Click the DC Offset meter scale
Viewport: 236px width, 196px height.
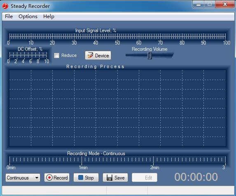(x=28, y=55)
